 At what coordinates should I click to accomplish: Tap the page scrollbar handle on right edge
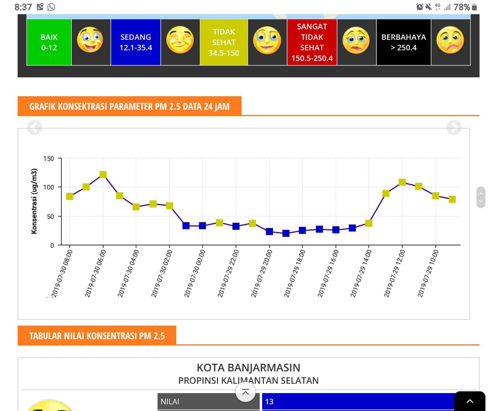(481, 197)
